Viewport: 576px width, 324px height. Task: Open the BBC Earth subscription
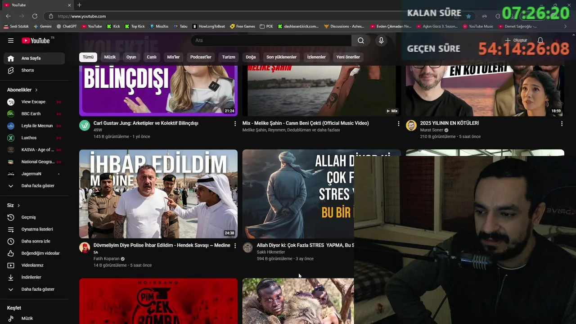pos(34,114)
